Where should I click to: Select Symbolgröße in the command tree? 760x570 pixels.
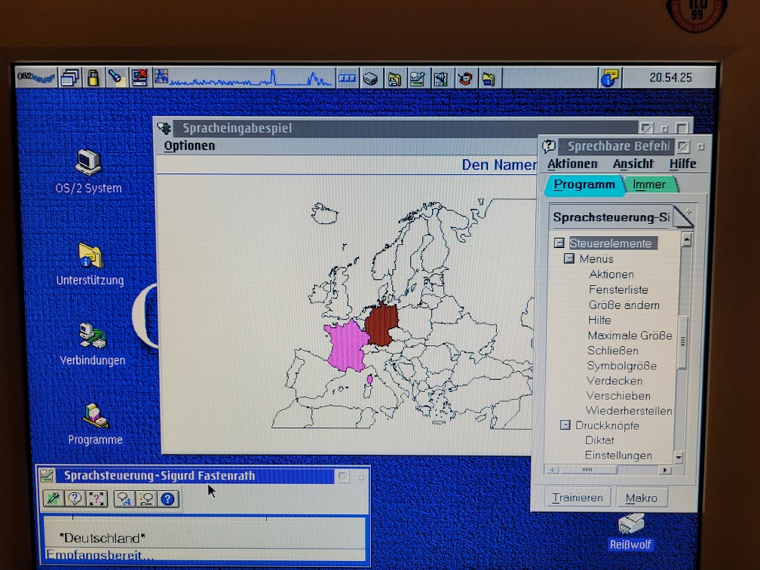(x=621, y=366)
